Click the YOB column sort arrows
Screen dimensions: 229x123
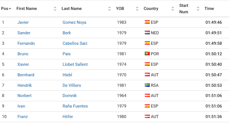click(x=137, y=9)
